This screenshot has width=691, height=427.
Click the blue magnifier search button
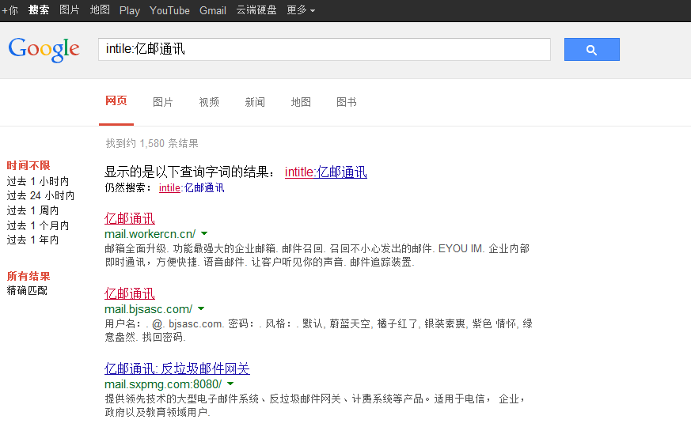click(x=591, y=49)
